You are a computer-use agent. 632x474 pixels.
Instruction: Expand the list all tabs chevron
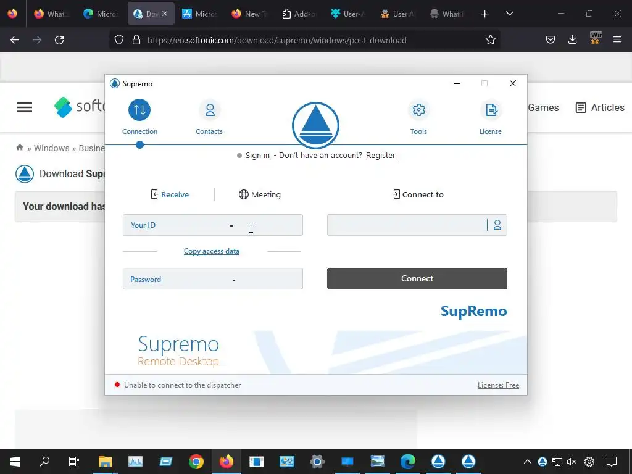pos(509,14)
